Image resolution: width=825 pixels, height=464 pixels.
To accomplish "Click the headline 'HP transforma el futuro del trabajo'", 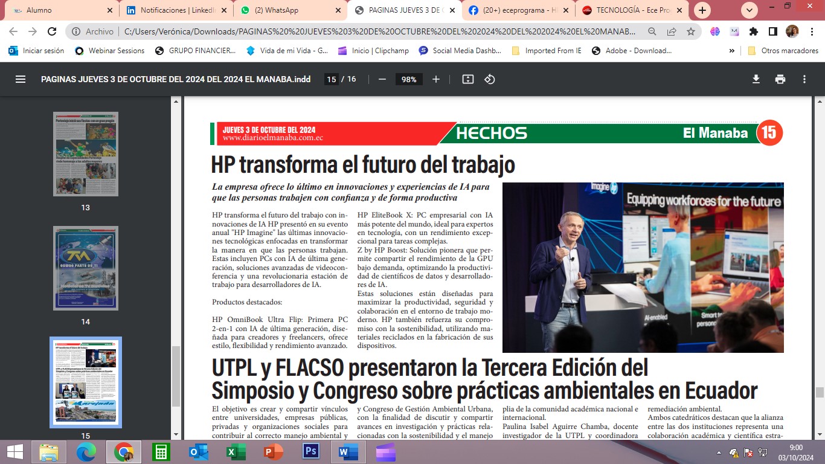I will click(362, 164).
